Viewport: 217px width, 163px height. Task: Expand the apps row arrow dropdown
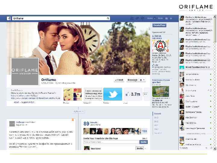[146, 94]
